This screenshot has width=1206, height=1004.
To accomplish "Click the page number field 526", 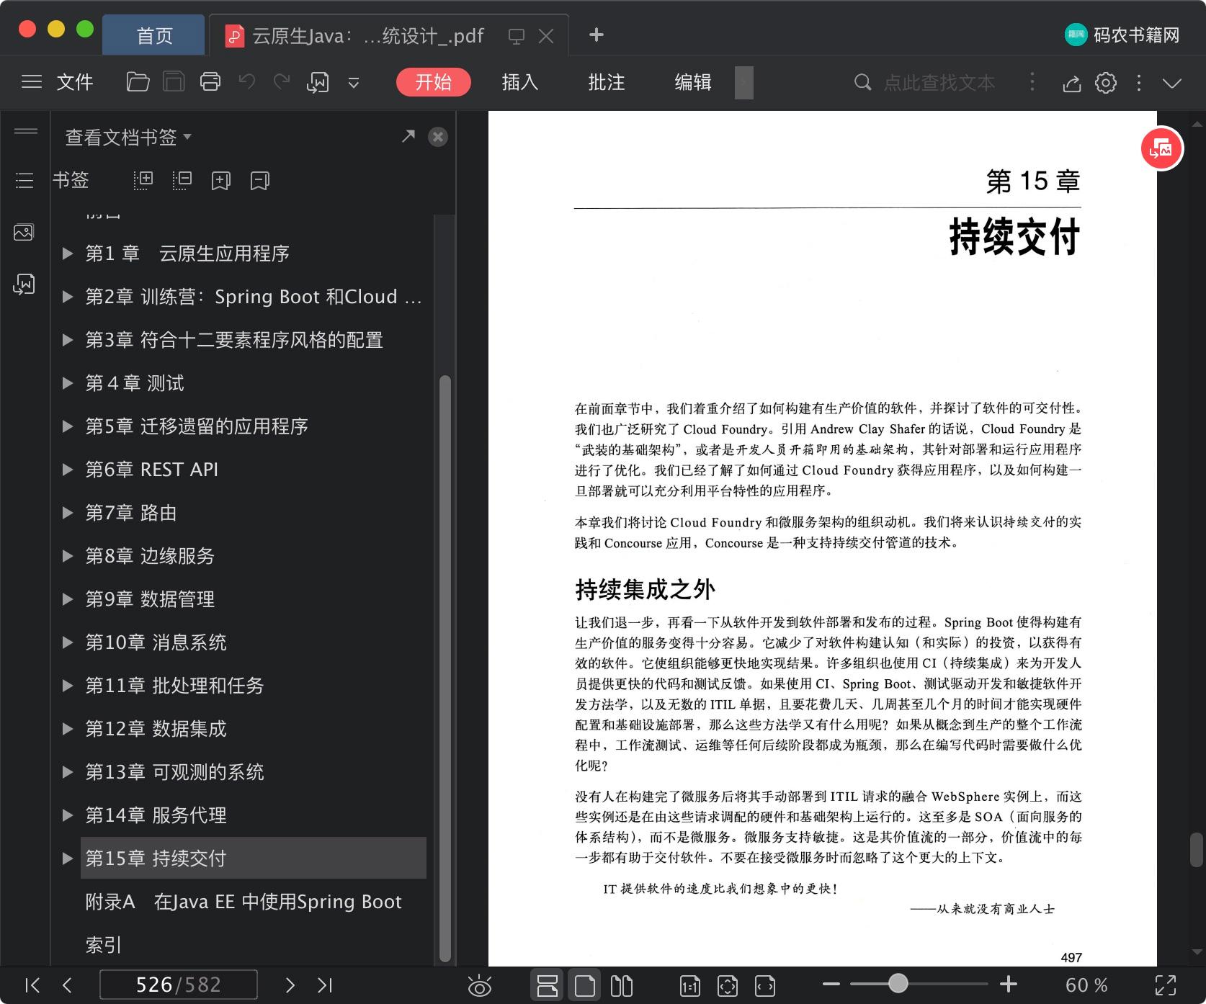I will click(178, 985).
